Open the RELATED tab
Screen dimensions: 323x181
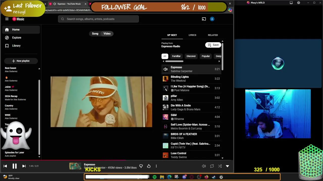click(x=213, y=35)
